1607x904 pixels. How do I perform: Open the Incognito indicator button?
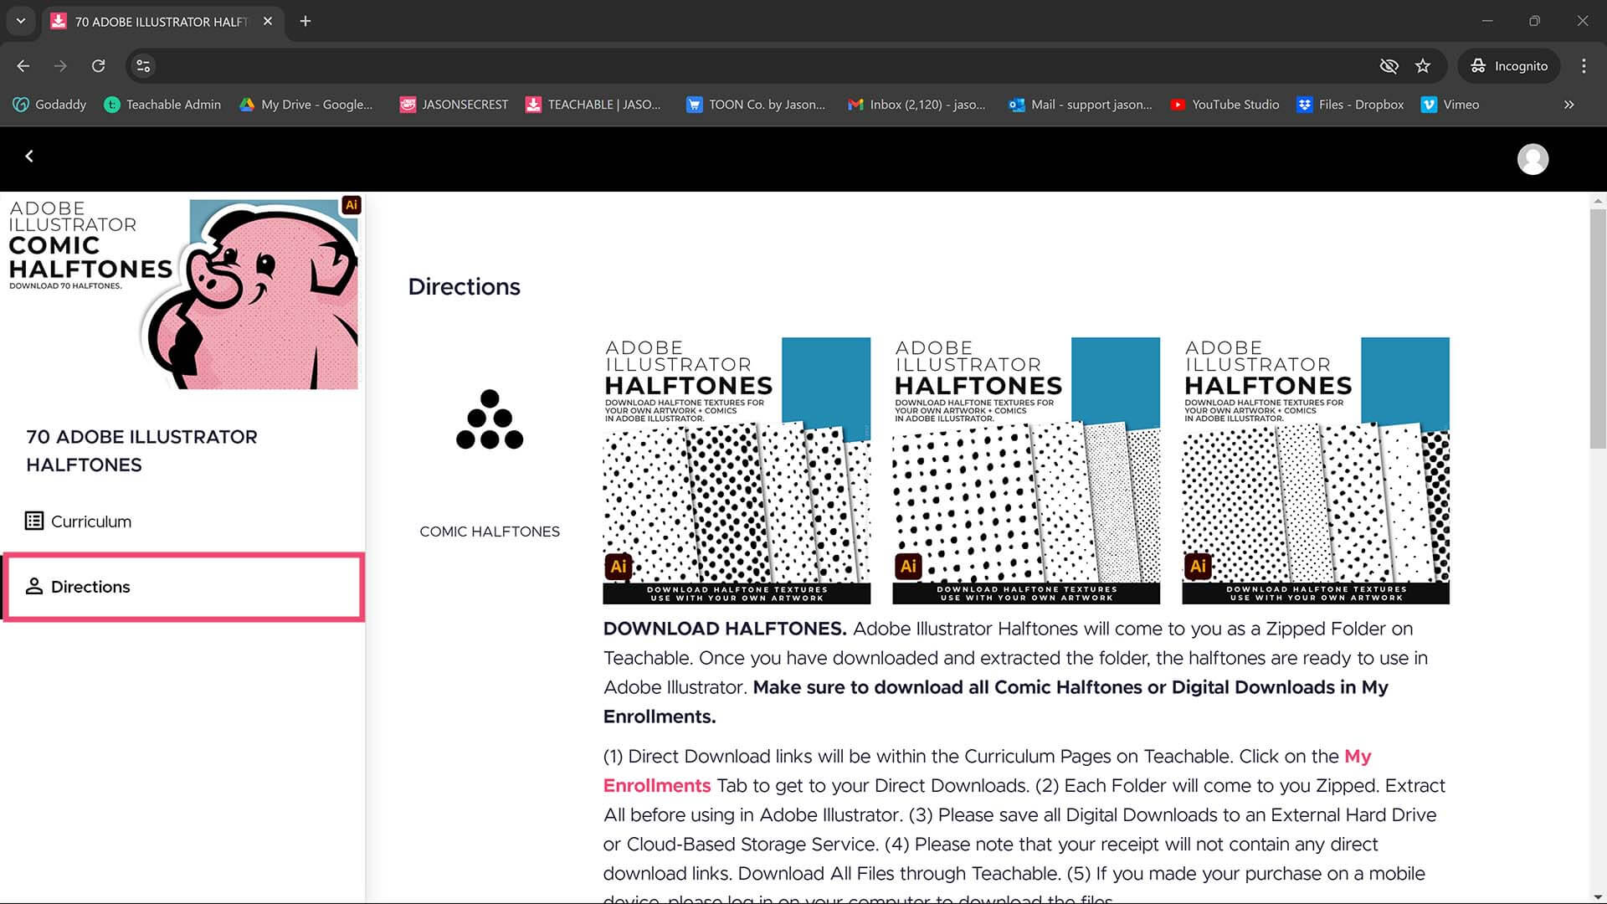pos(1509,66)
